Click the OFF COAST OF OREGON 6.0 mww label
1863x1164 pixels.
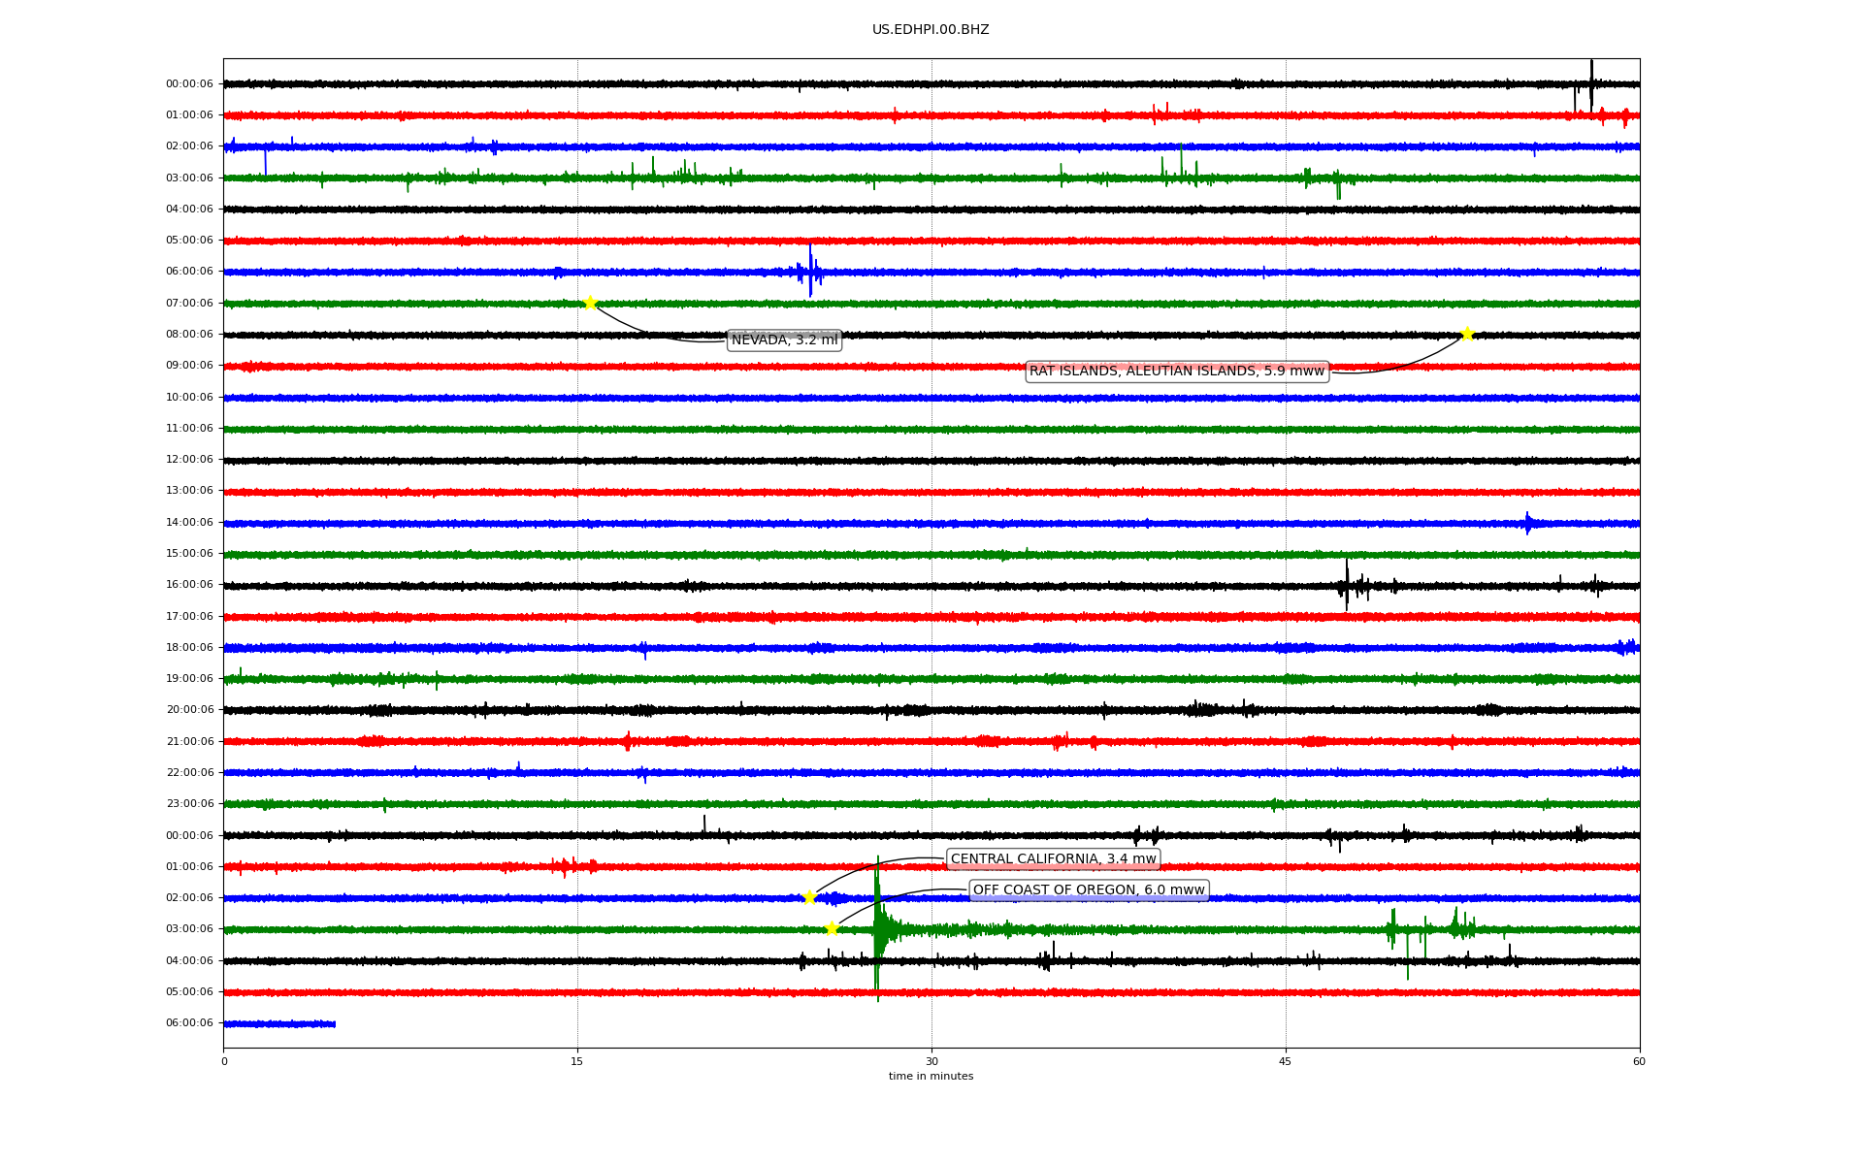[1088, 890]
